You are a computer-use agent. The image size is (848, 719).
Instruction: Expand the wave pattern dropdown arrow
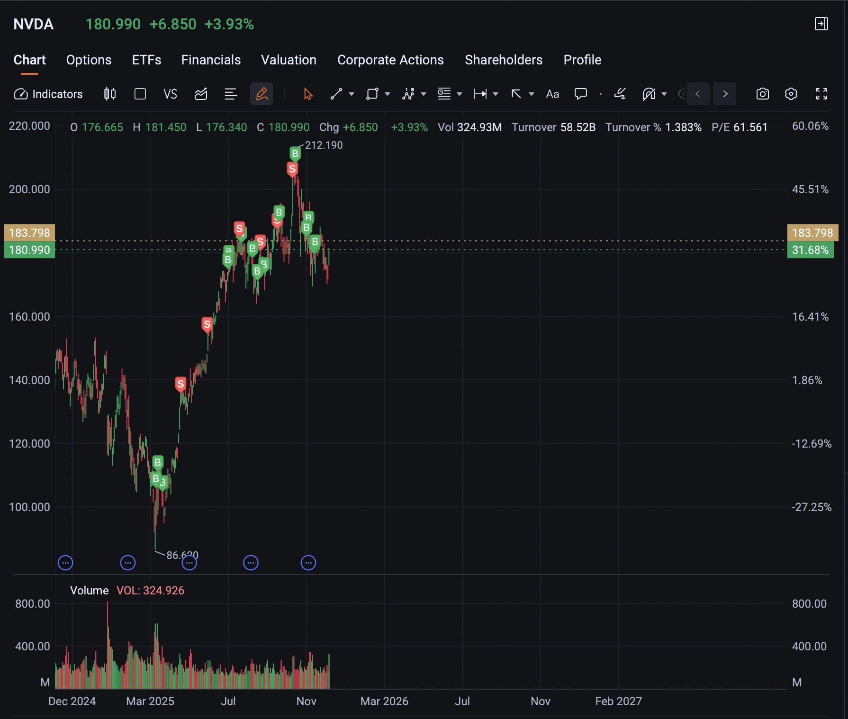click(x=424, y=94)
